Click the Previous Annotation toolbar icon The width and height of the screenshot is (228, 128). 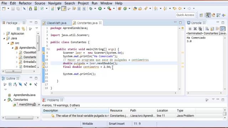coord(165,9)
